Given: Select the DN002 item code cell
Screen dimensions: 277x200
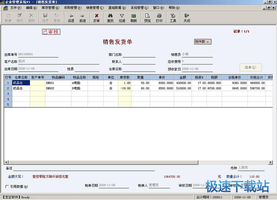Looking at the screenshot, I should 58,88.
